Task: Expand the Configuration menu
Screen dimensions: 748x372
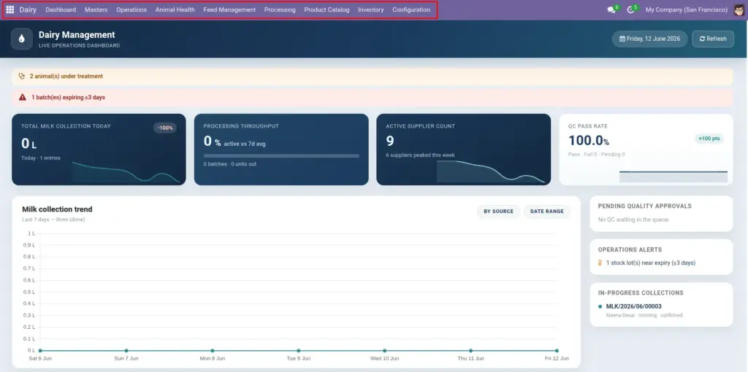Action: point(411,9)
